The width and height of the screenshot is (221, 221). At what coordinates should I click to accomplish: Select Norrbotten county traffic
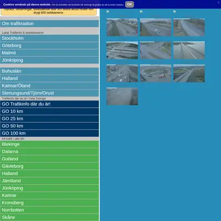(x=49, y=210)
